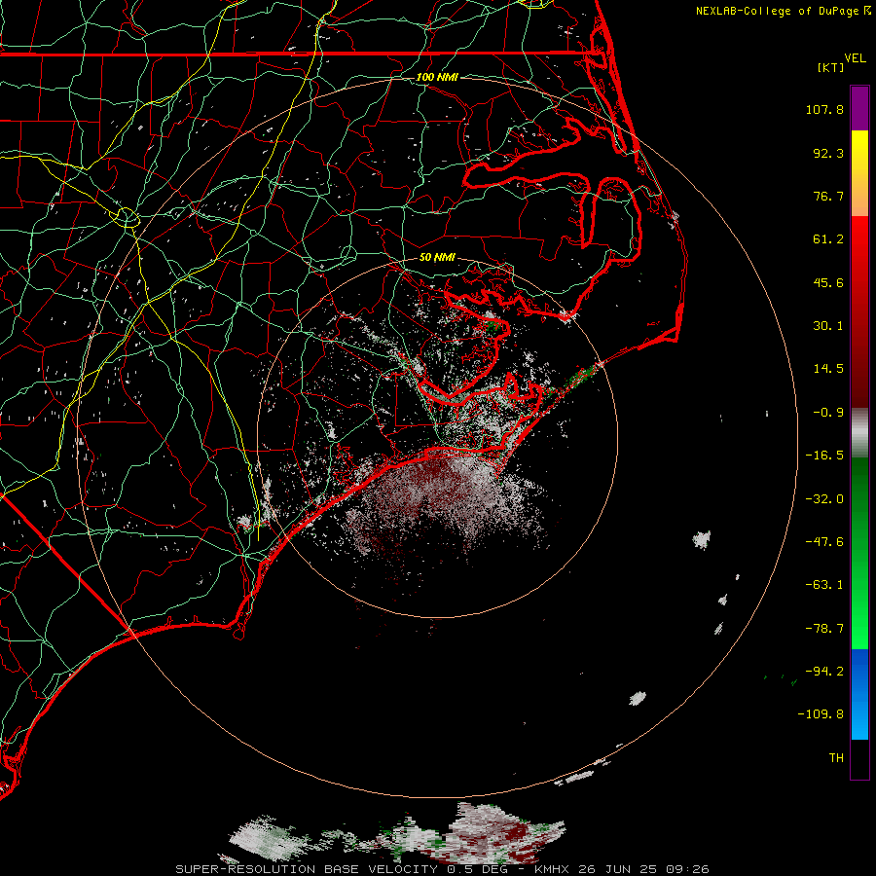Click the 26 JUN 25 09:26 timestamp
876x876 pixels.
[643, 869]
